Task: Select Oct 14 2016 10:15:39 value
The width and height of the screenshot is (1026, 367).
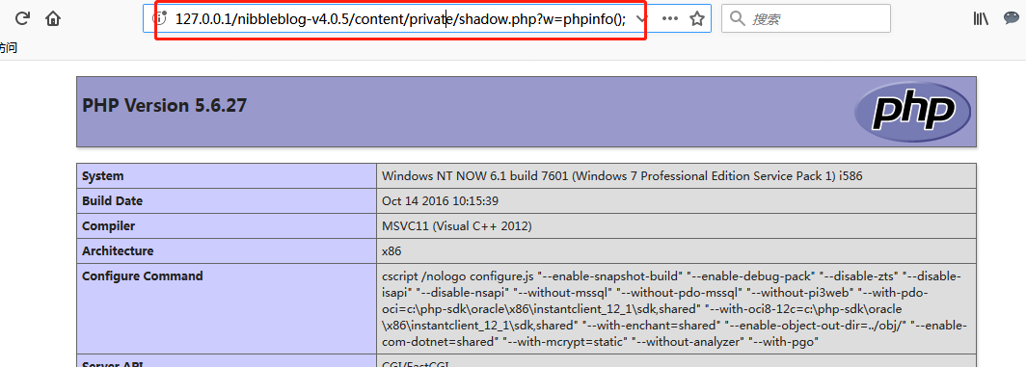Action: 441,200
